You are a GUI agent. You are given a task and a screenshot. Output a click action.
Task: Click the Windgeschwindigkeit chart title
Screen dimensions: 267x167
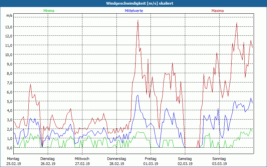click(x=133, y=3)
